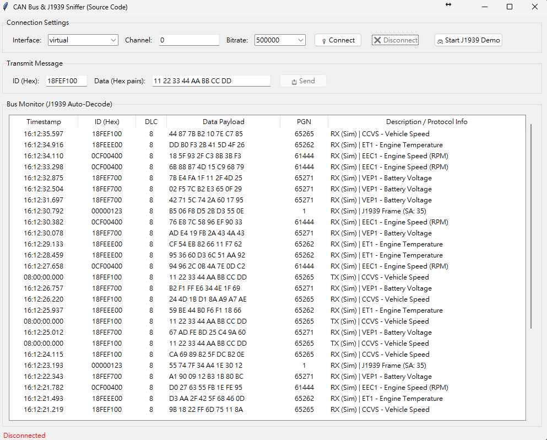Click the Send button
The image size is (547, 440).
pos(303,81)
